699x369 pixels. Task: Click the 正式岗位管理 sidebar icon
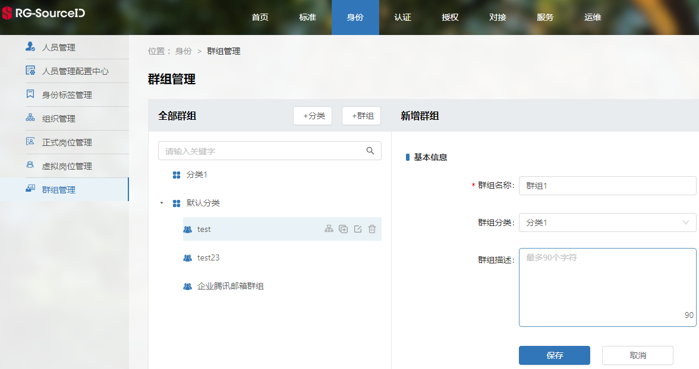[30, 142]
